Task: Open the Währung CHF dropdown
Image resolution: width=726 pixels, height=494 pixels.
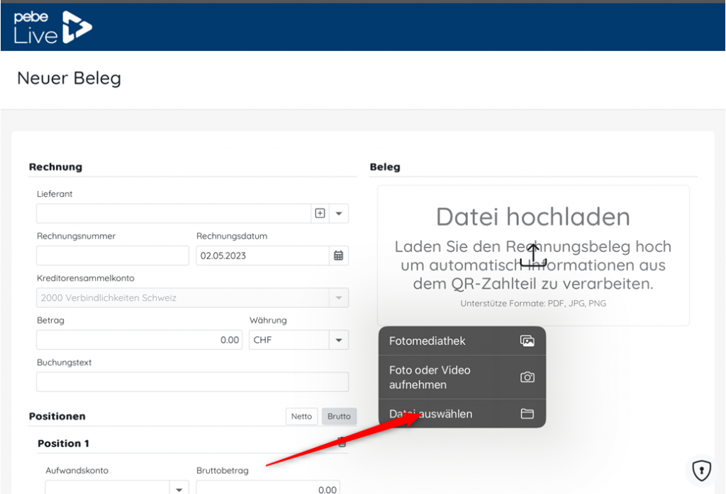Action: click(339, 340)
